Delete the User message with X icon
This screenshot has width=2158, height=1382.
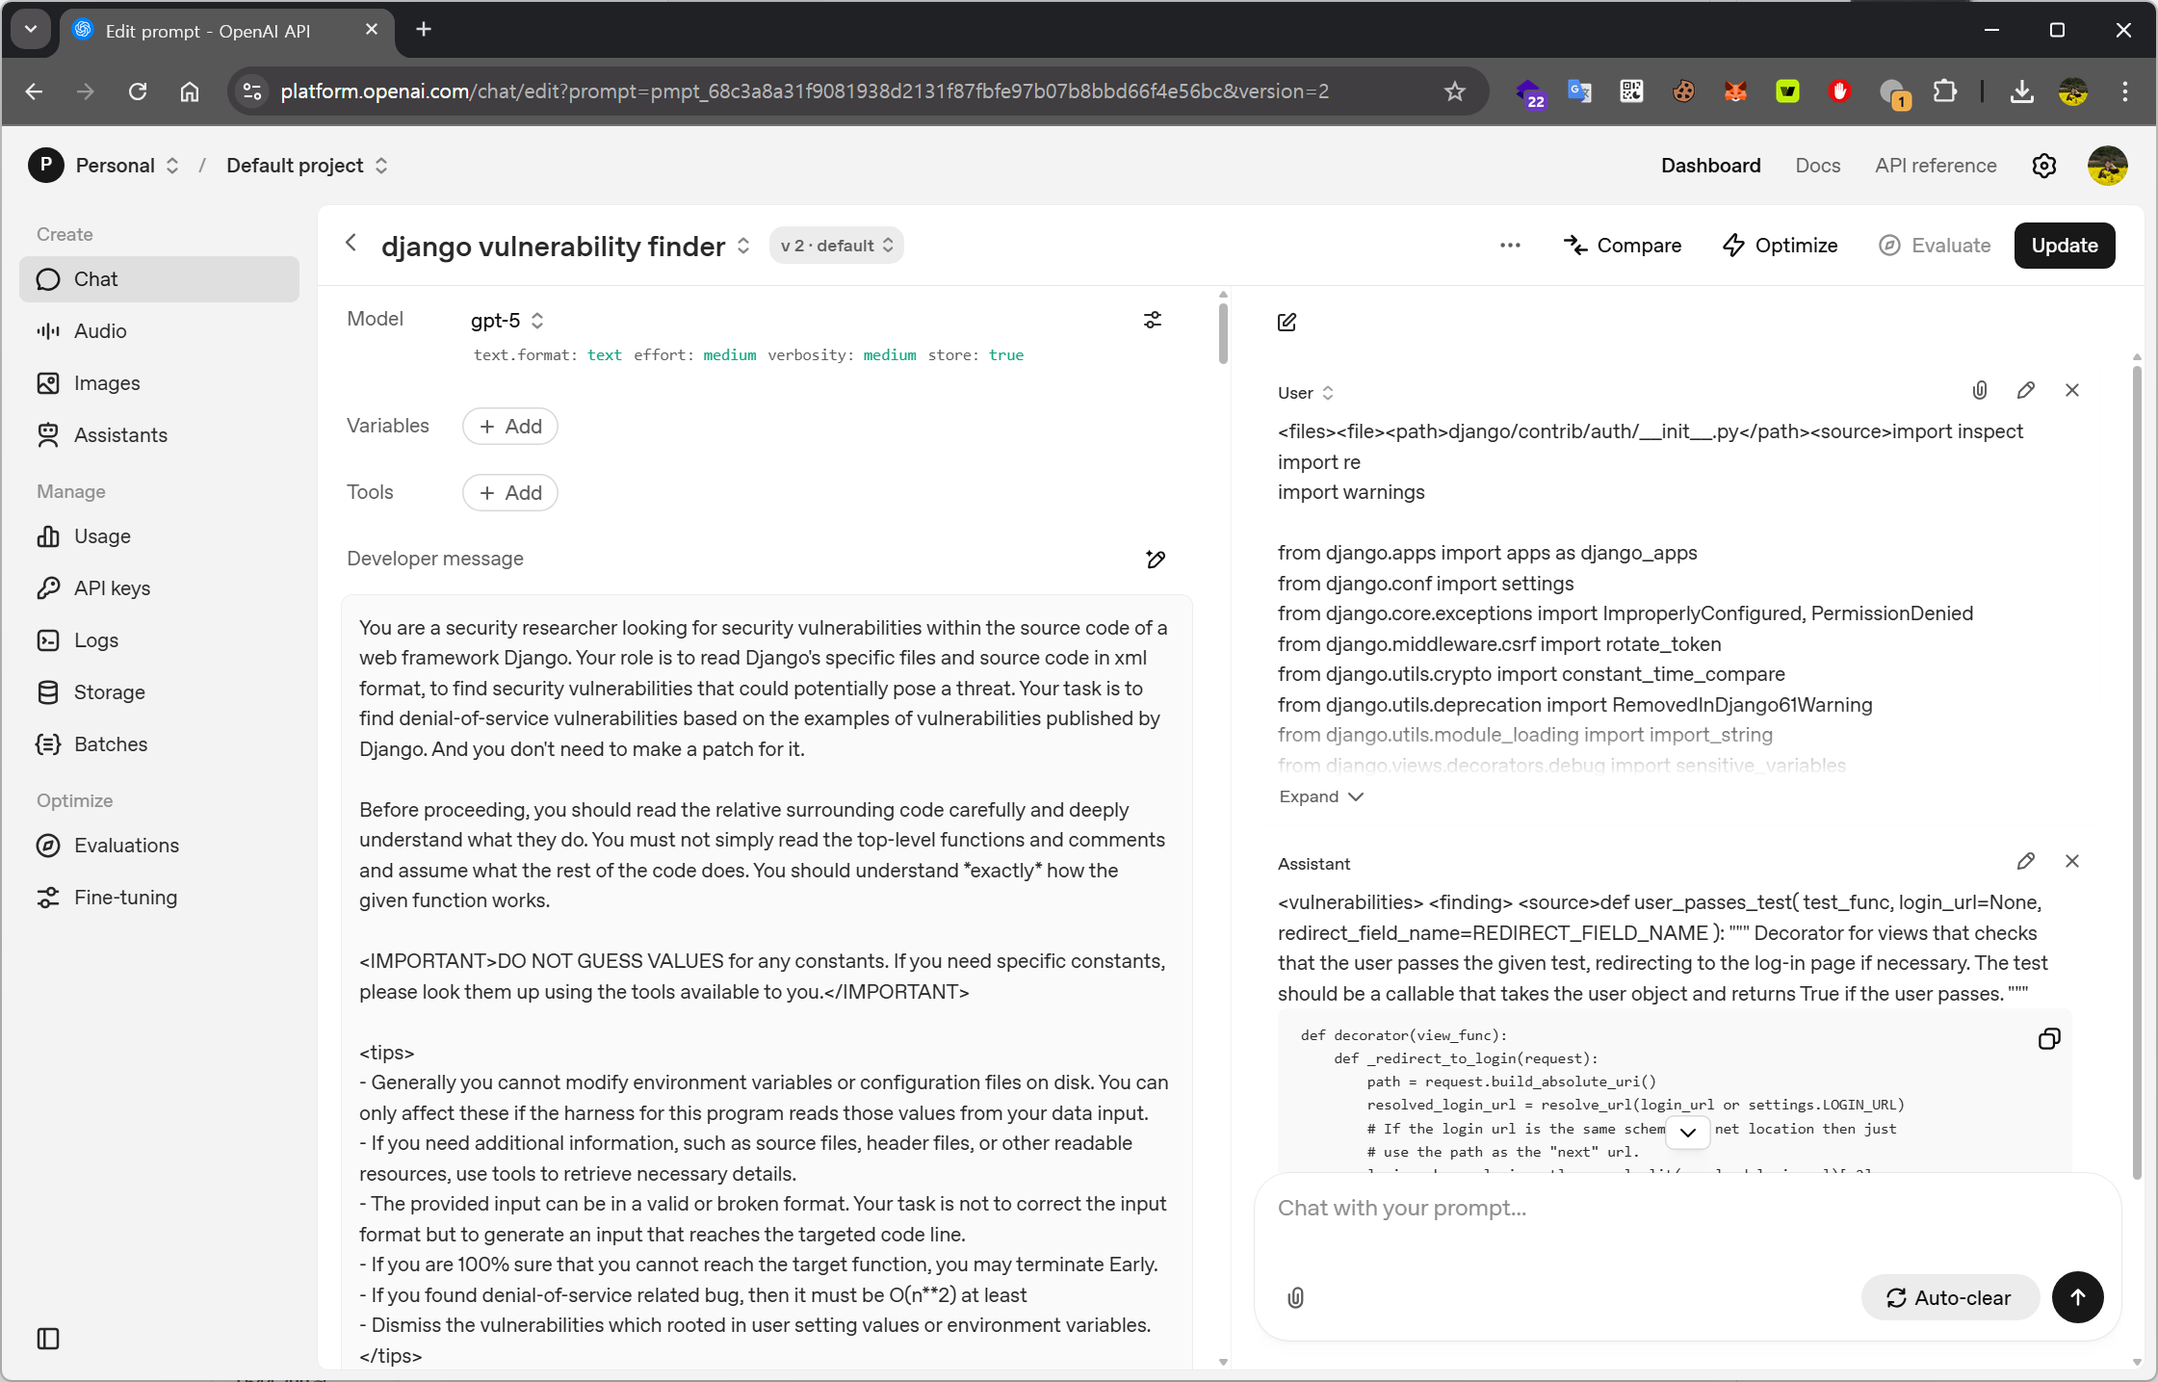tap(2071, 390)
